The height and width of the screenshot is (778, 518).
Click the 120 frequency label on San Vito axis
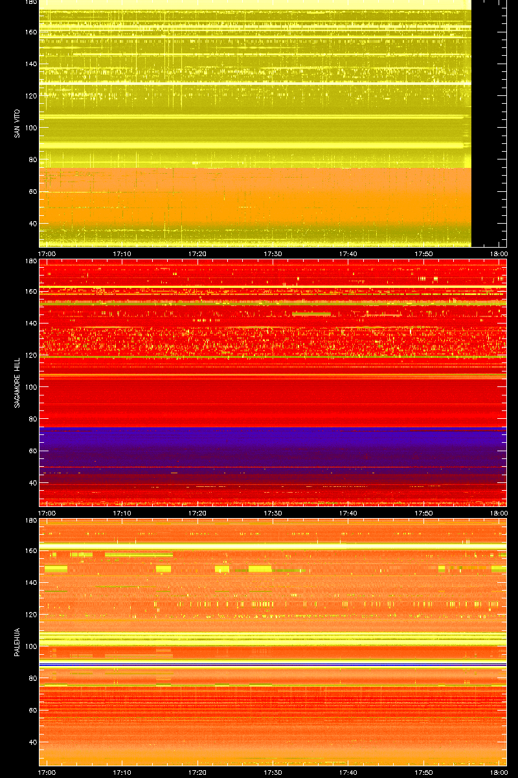tap(30, 95)
